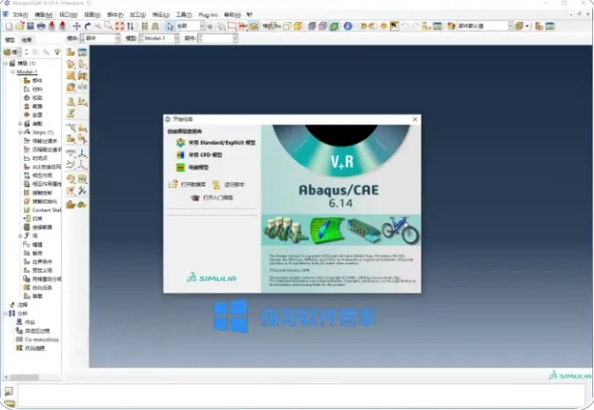The height and width of the screenshot is (410, 594).
Task: Click the CFD model icon in dialog
Action: tap(180, 155)
